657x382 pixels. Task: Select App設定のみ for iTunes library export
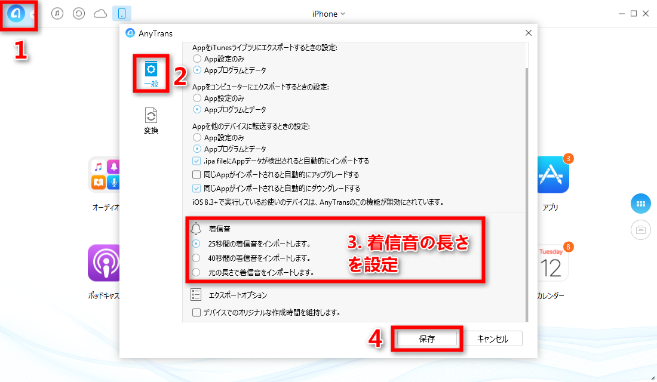197,58
